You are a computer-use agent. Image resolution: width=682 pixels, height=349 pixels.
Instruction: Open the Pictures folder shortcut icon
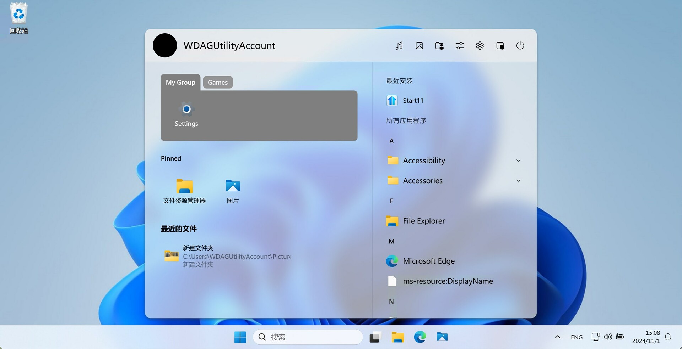point(419,46)
